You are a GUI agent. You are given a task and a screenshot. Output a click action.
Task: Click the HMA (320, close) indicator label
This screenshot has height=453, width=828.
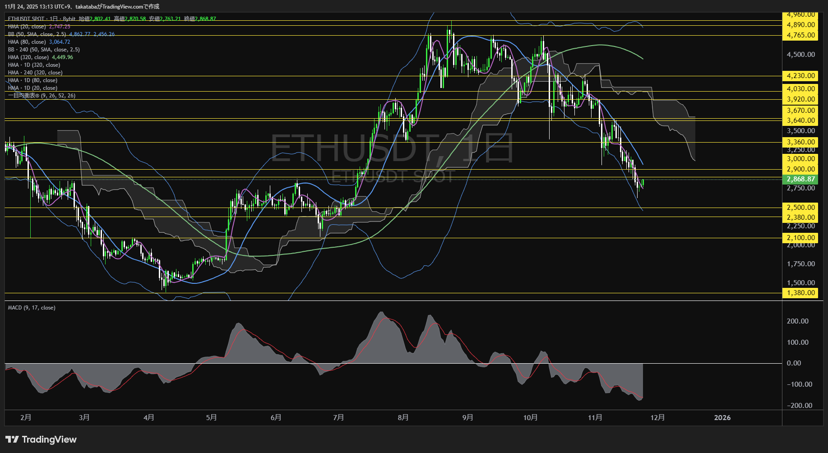coord(28,57)
